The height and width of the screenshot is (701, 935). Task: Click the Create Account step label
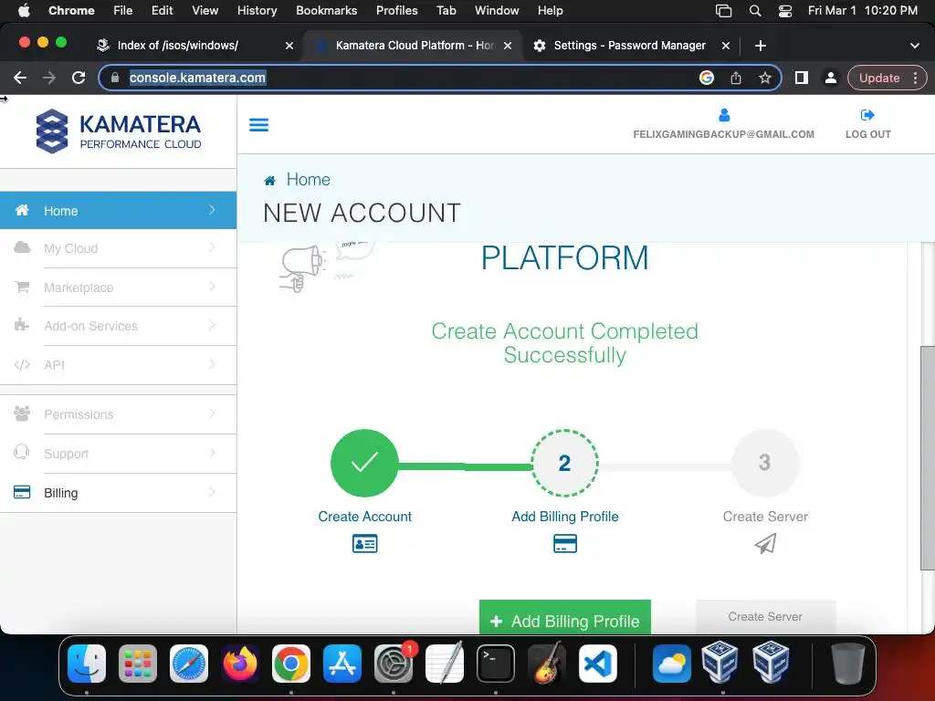(364, 517)
